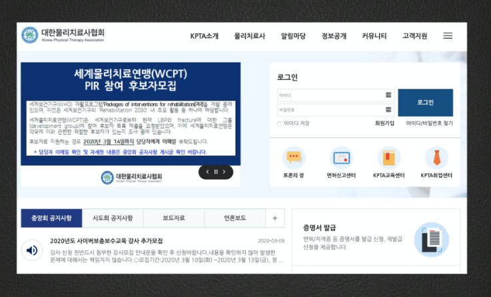Open the 알림마당 menu
This screenshot has height=297, width=491.
click(293, 36)
